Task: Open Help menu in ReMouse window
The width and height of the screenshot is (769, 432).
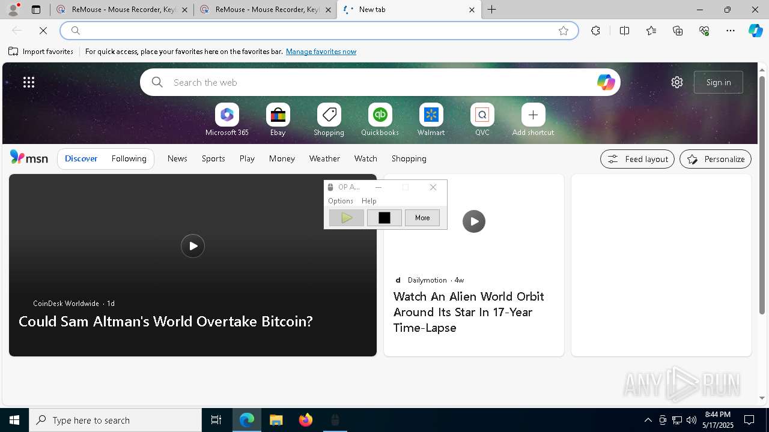Action: (369, 201)
